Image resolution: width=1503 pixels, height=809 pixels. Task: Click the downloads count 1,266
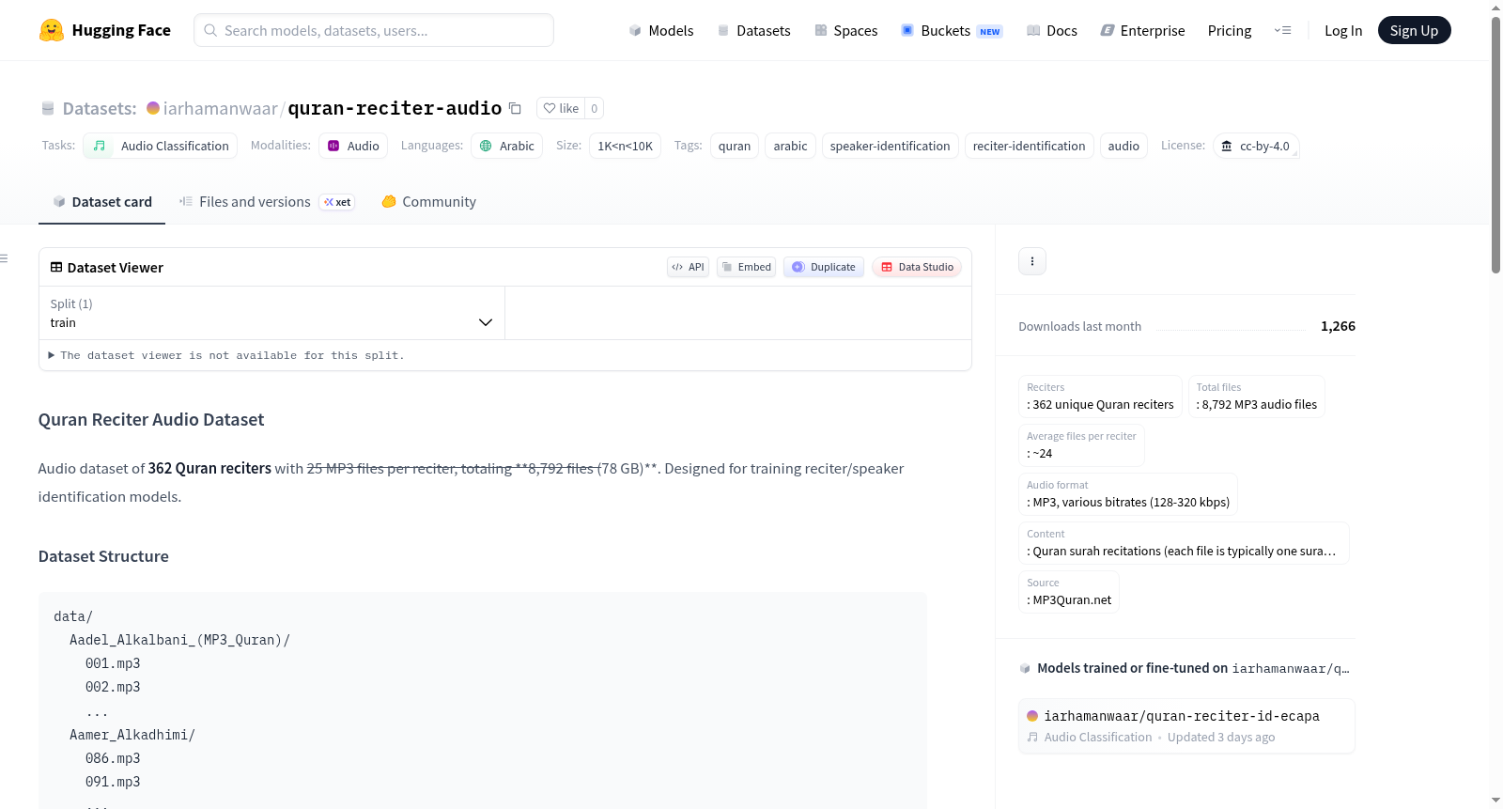1338,326
